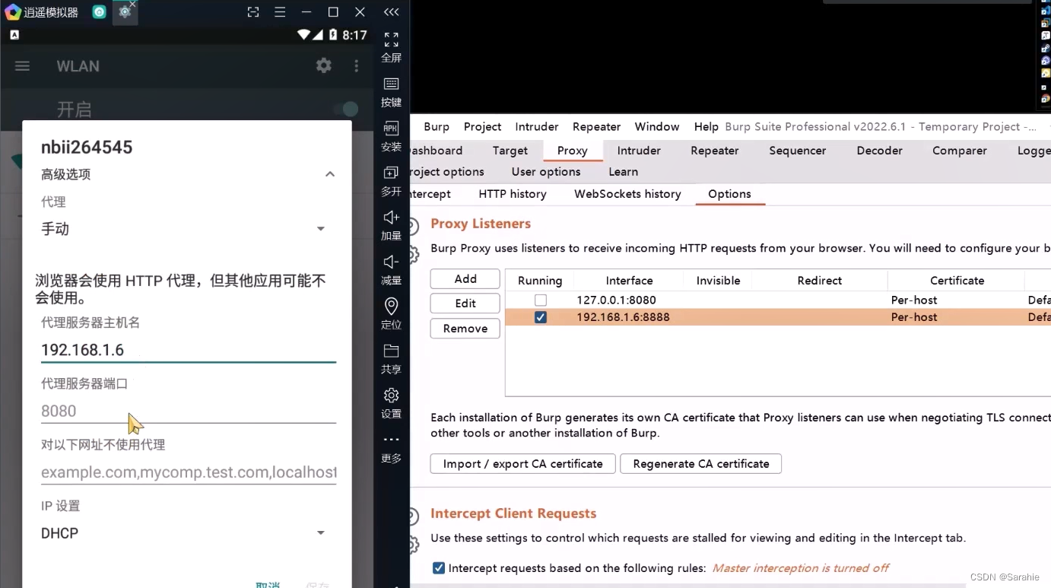
Task: Disable Running checkbox for 192.168.1.6:8888
Action: (540, 317)
